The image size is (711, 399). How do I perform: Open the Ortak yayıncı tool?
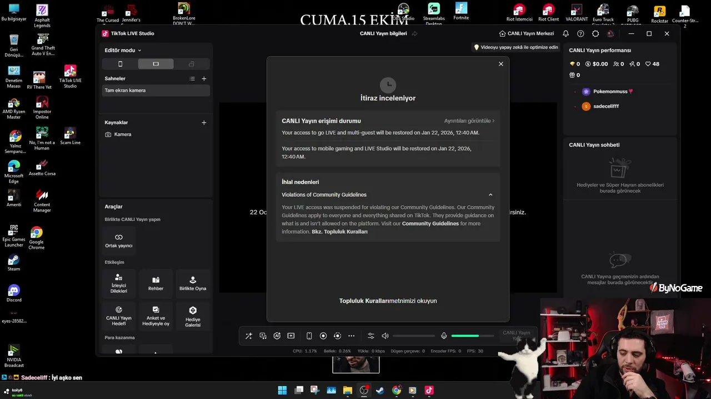119,241
